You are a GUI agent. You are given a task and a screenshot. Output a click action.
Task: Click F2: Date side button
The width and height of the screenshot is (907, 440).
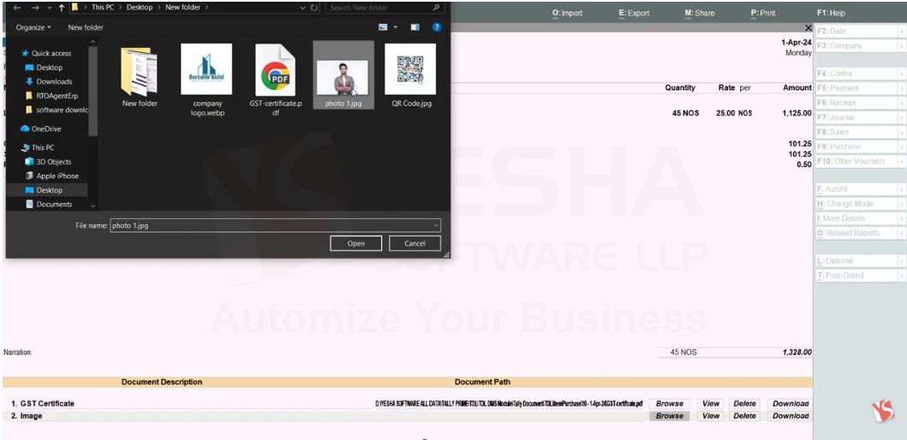(860, 31)
